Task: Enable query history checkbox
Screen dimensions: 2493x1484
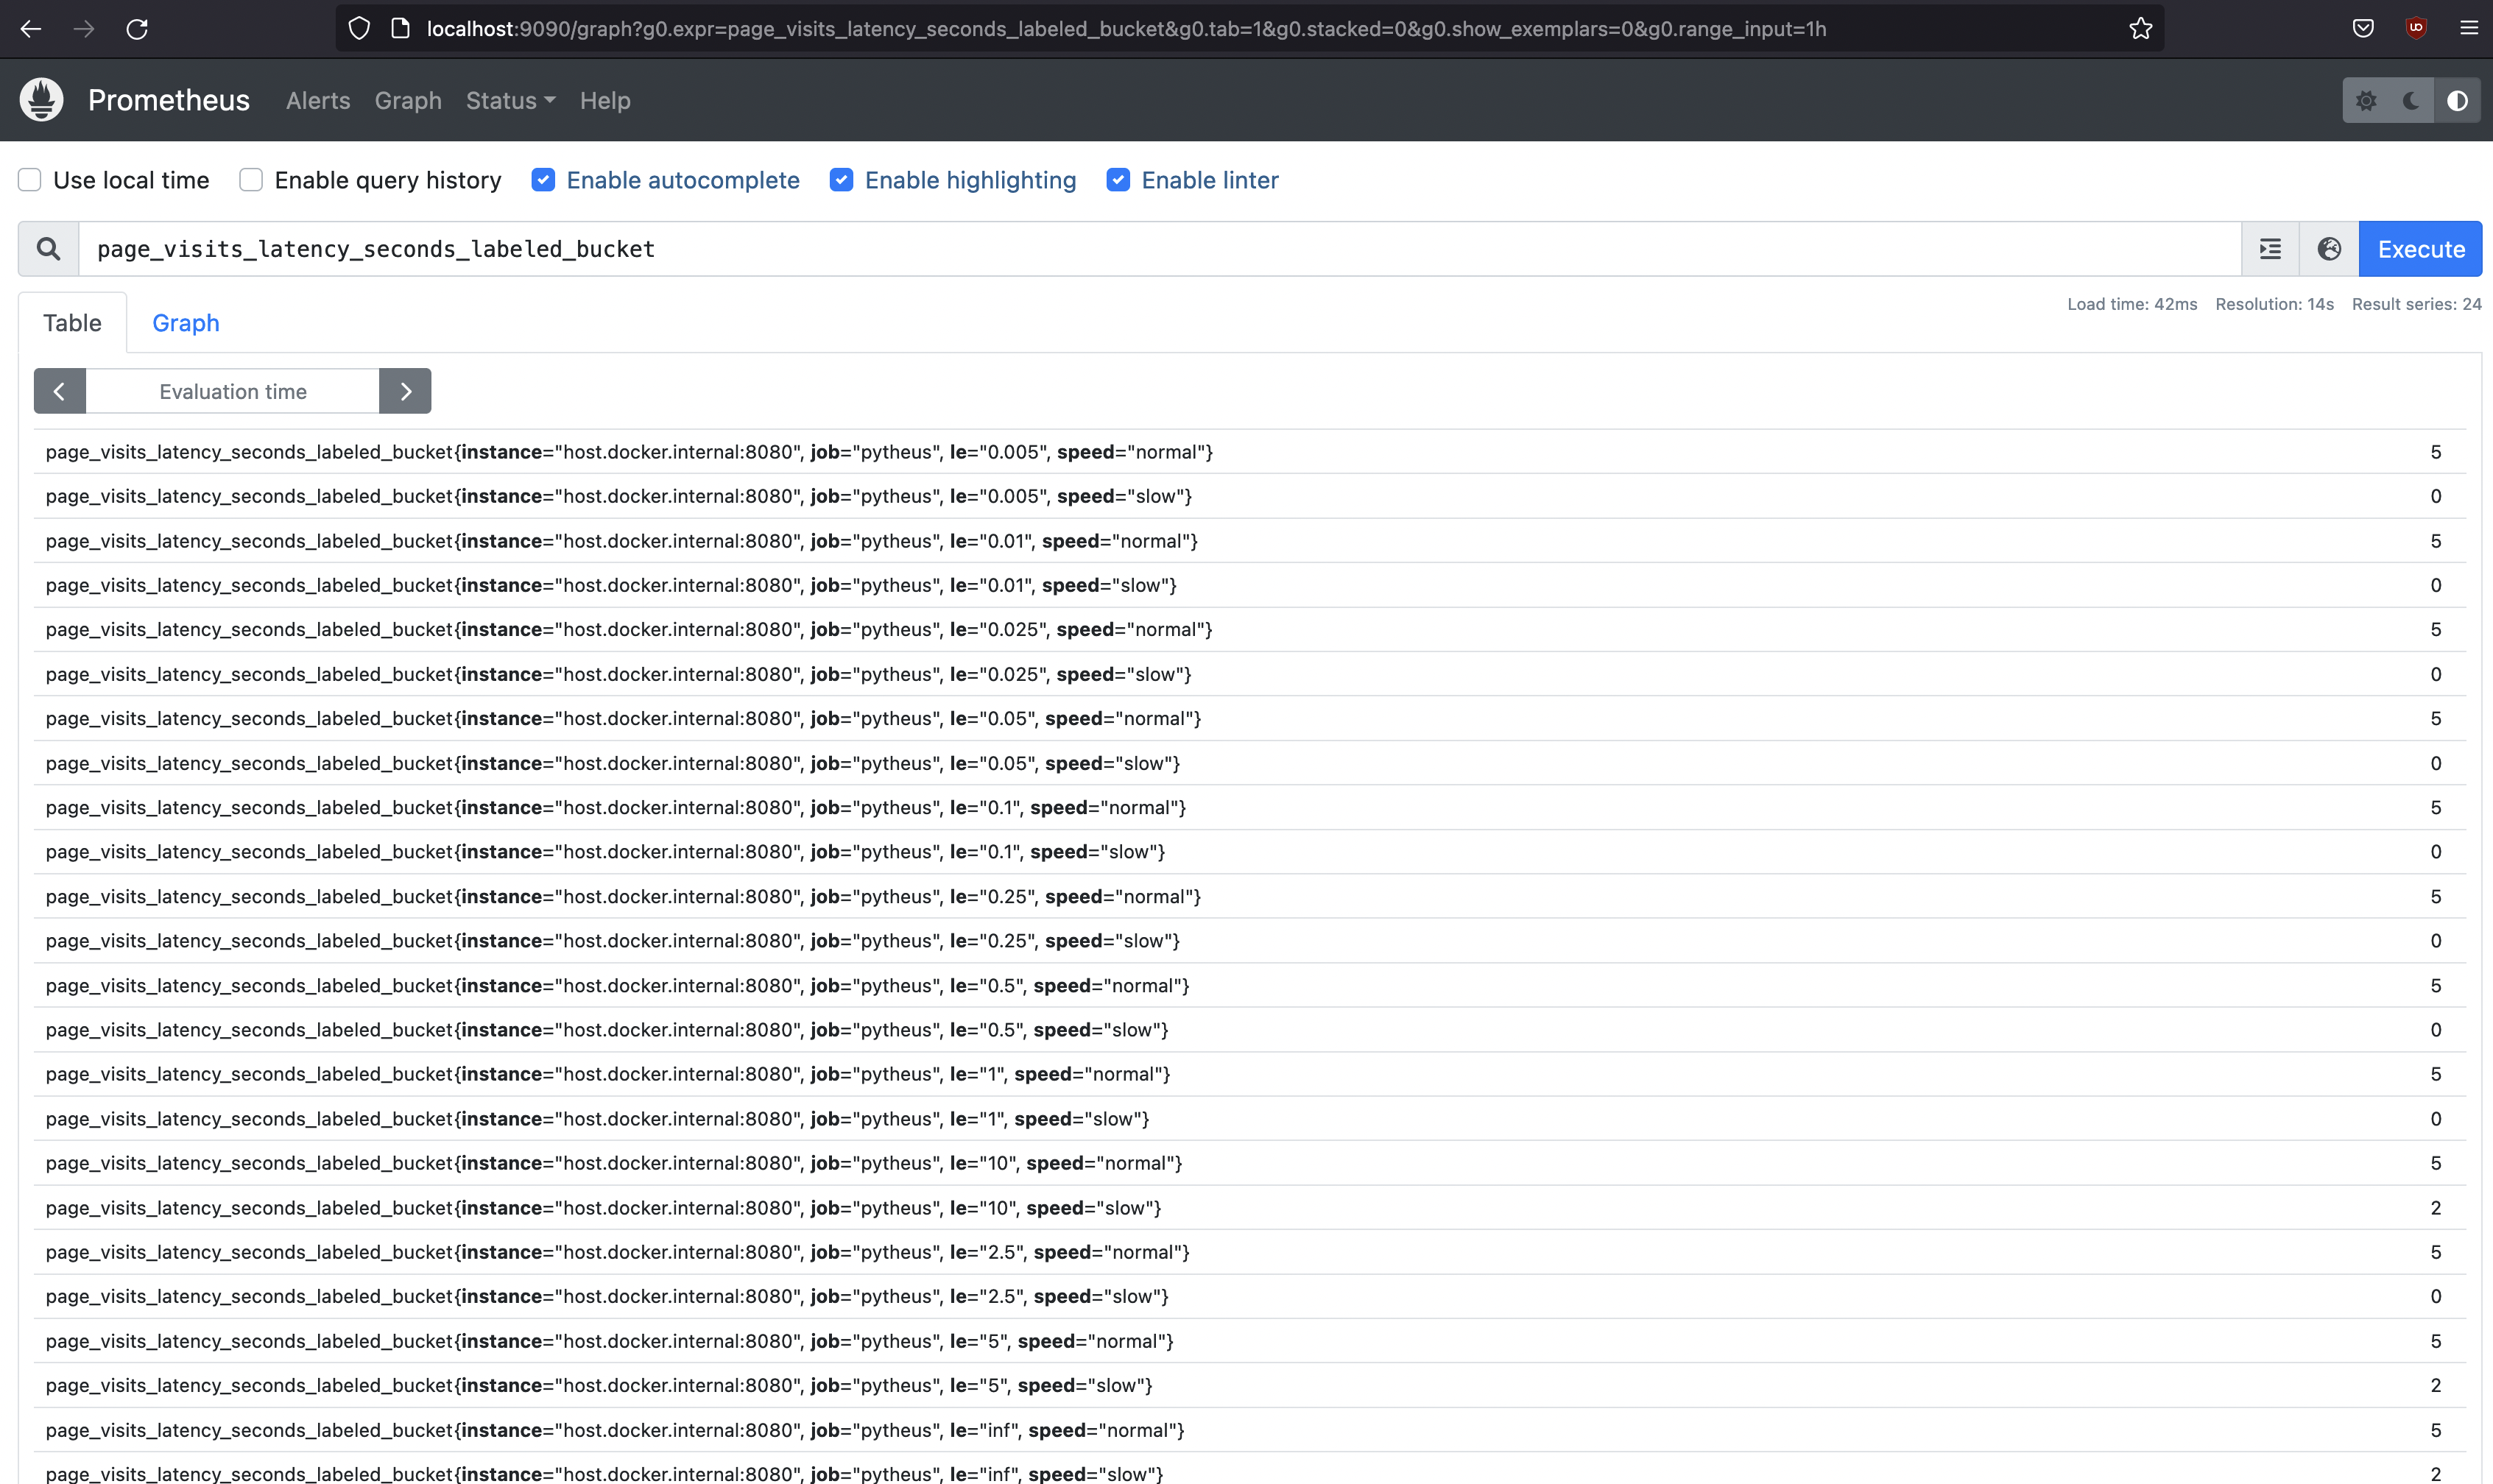Action: [x=251, y=180]
